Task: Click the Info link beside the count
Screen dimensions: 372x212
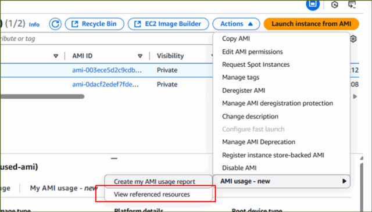Action: tap(34, 24)
